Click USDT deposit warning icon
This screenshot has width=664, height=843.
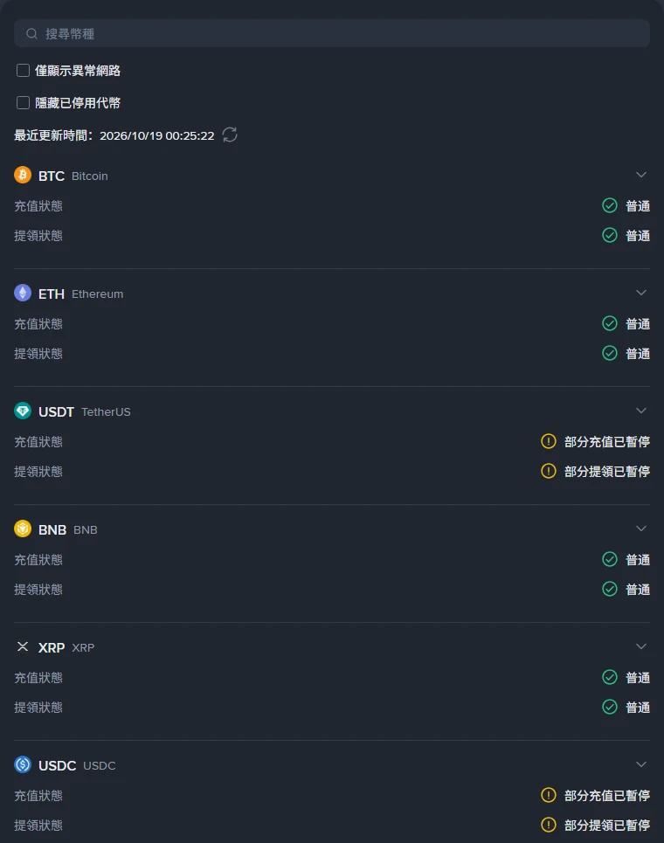click(549, 441)
